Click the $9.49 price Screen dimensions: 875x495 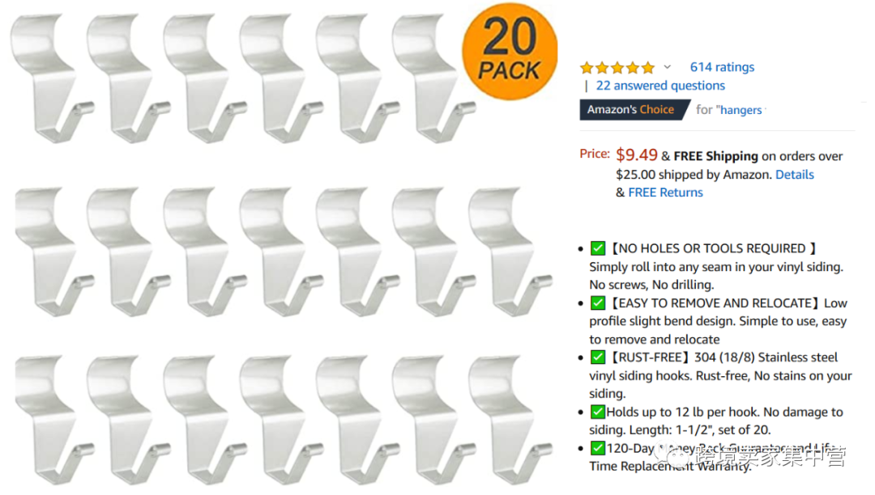pos(637,155)
